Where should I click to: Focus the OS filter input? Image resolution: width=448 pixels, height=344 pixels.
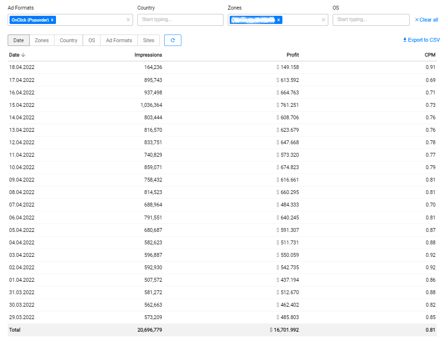point(371,20)
